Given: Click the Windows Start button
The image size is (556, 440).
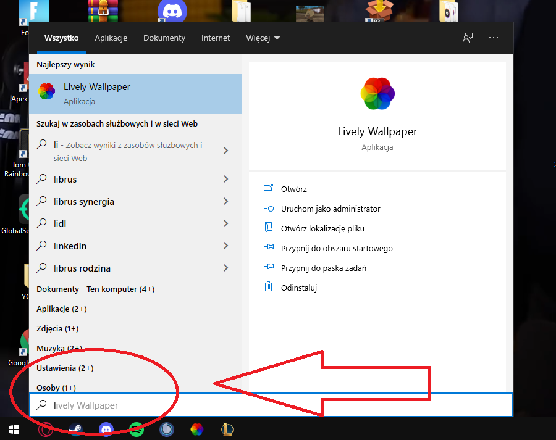Looking at the screenshot, I should point(14,430).
